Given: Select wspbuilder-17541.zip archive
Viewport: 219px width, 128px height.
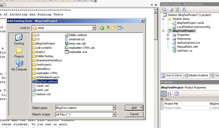Looking at the screenshot, I should (x=80, y=48).
